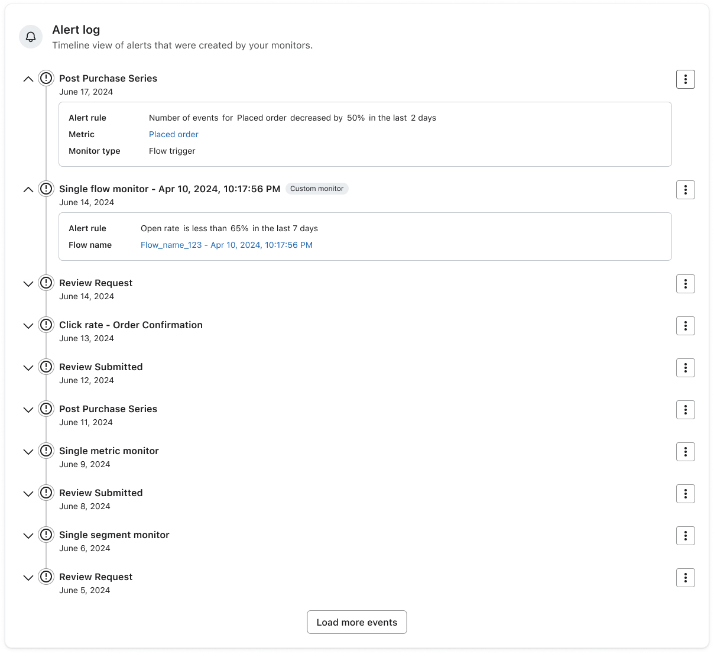The height and width of the screenshot is (654, 714).
Task: Click the alert icon on Review Request June 14
Action: point(46,283)
